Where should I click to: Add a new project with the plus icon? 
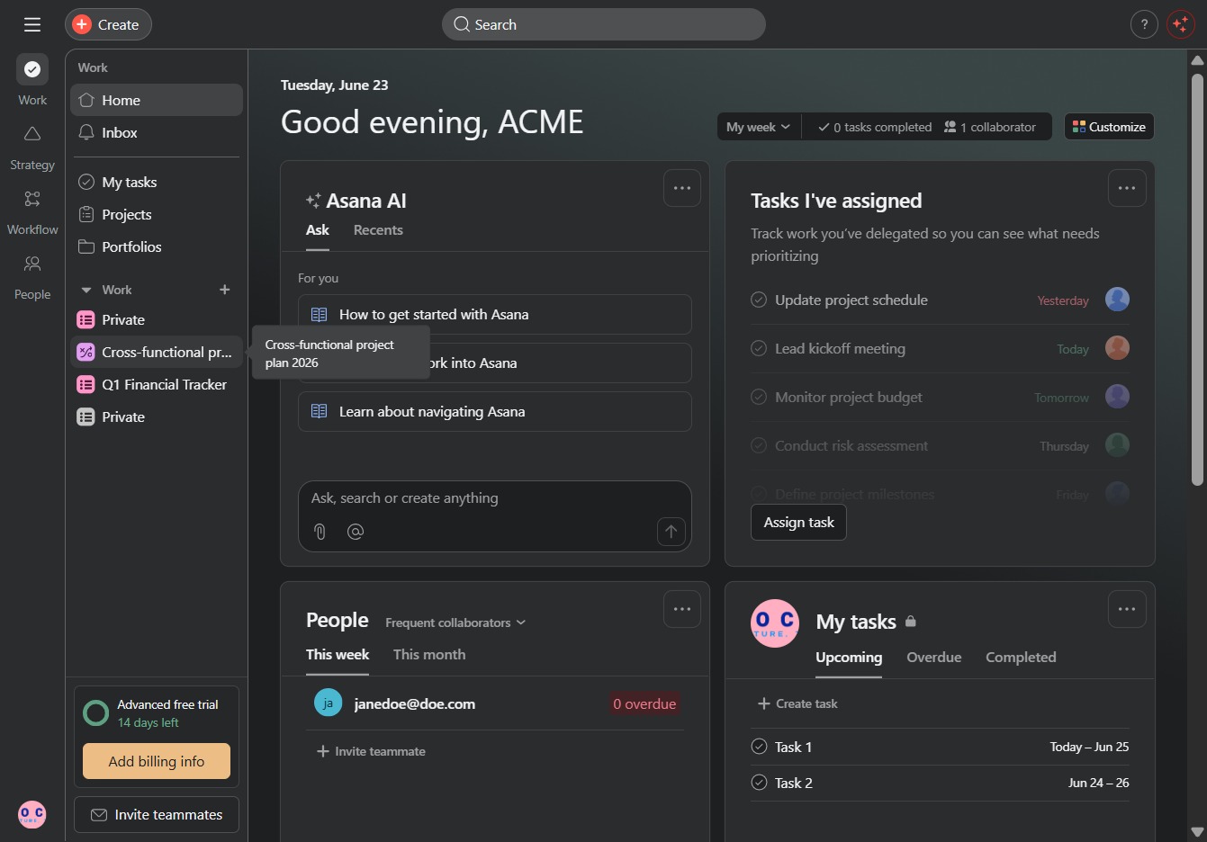(x=225, y=290)
